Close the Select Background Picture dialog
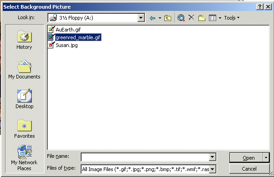 [268, 7]
